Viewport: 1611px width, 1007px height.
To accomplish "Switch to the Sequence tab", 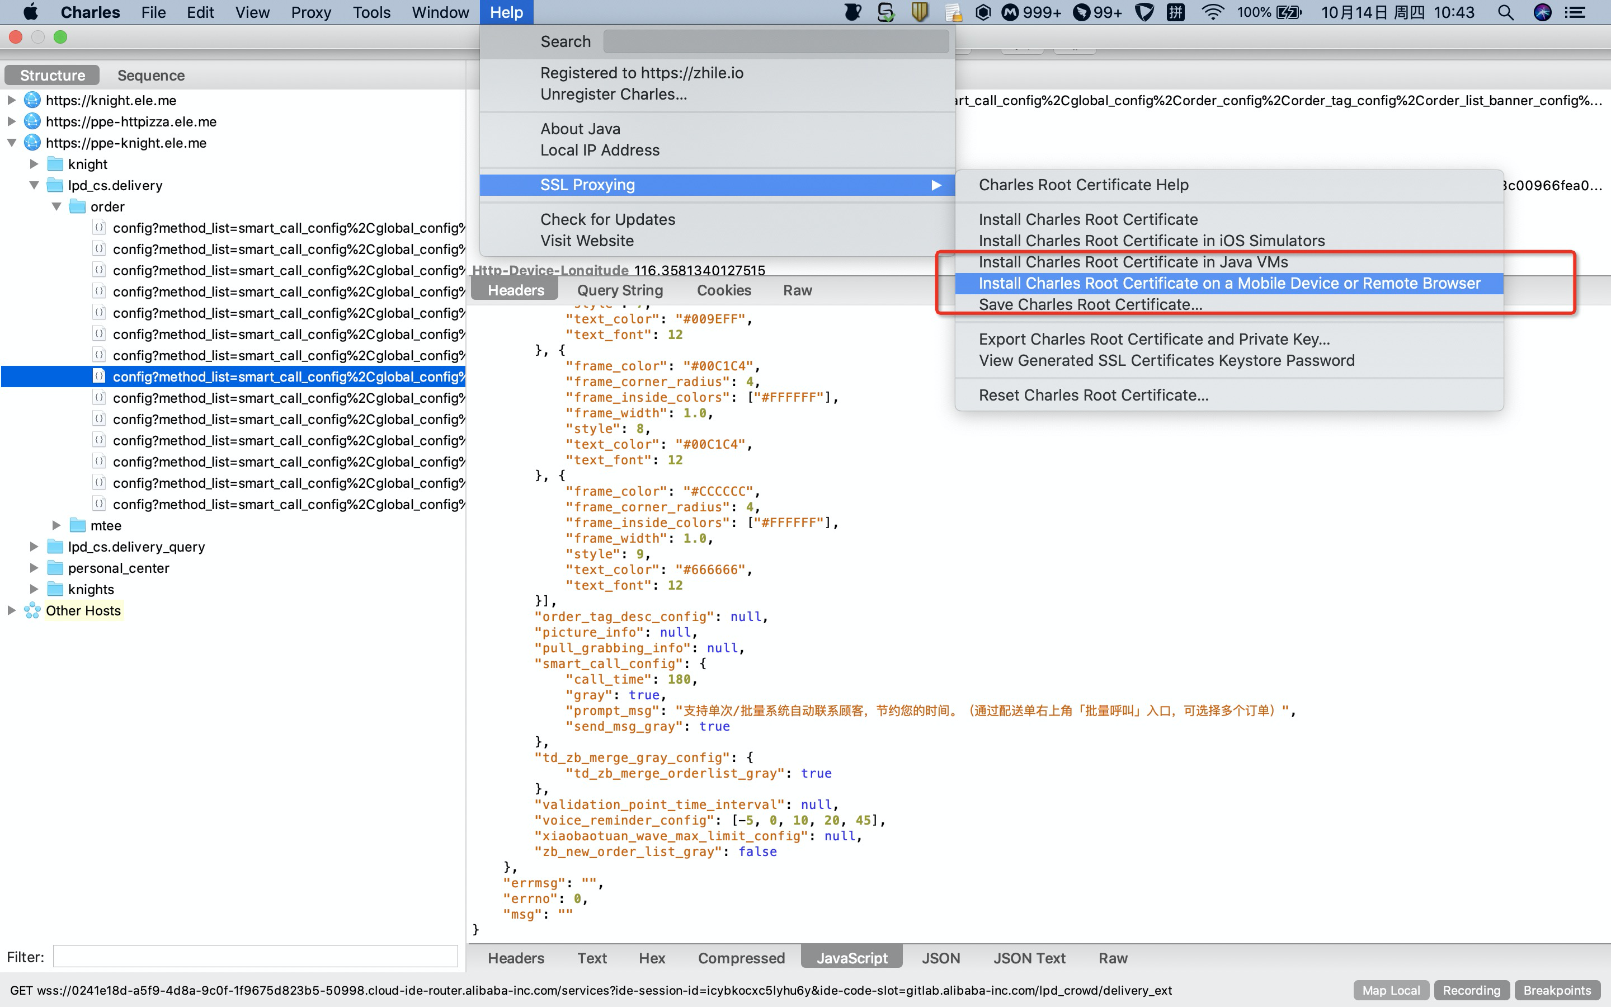I will [151, 76].
